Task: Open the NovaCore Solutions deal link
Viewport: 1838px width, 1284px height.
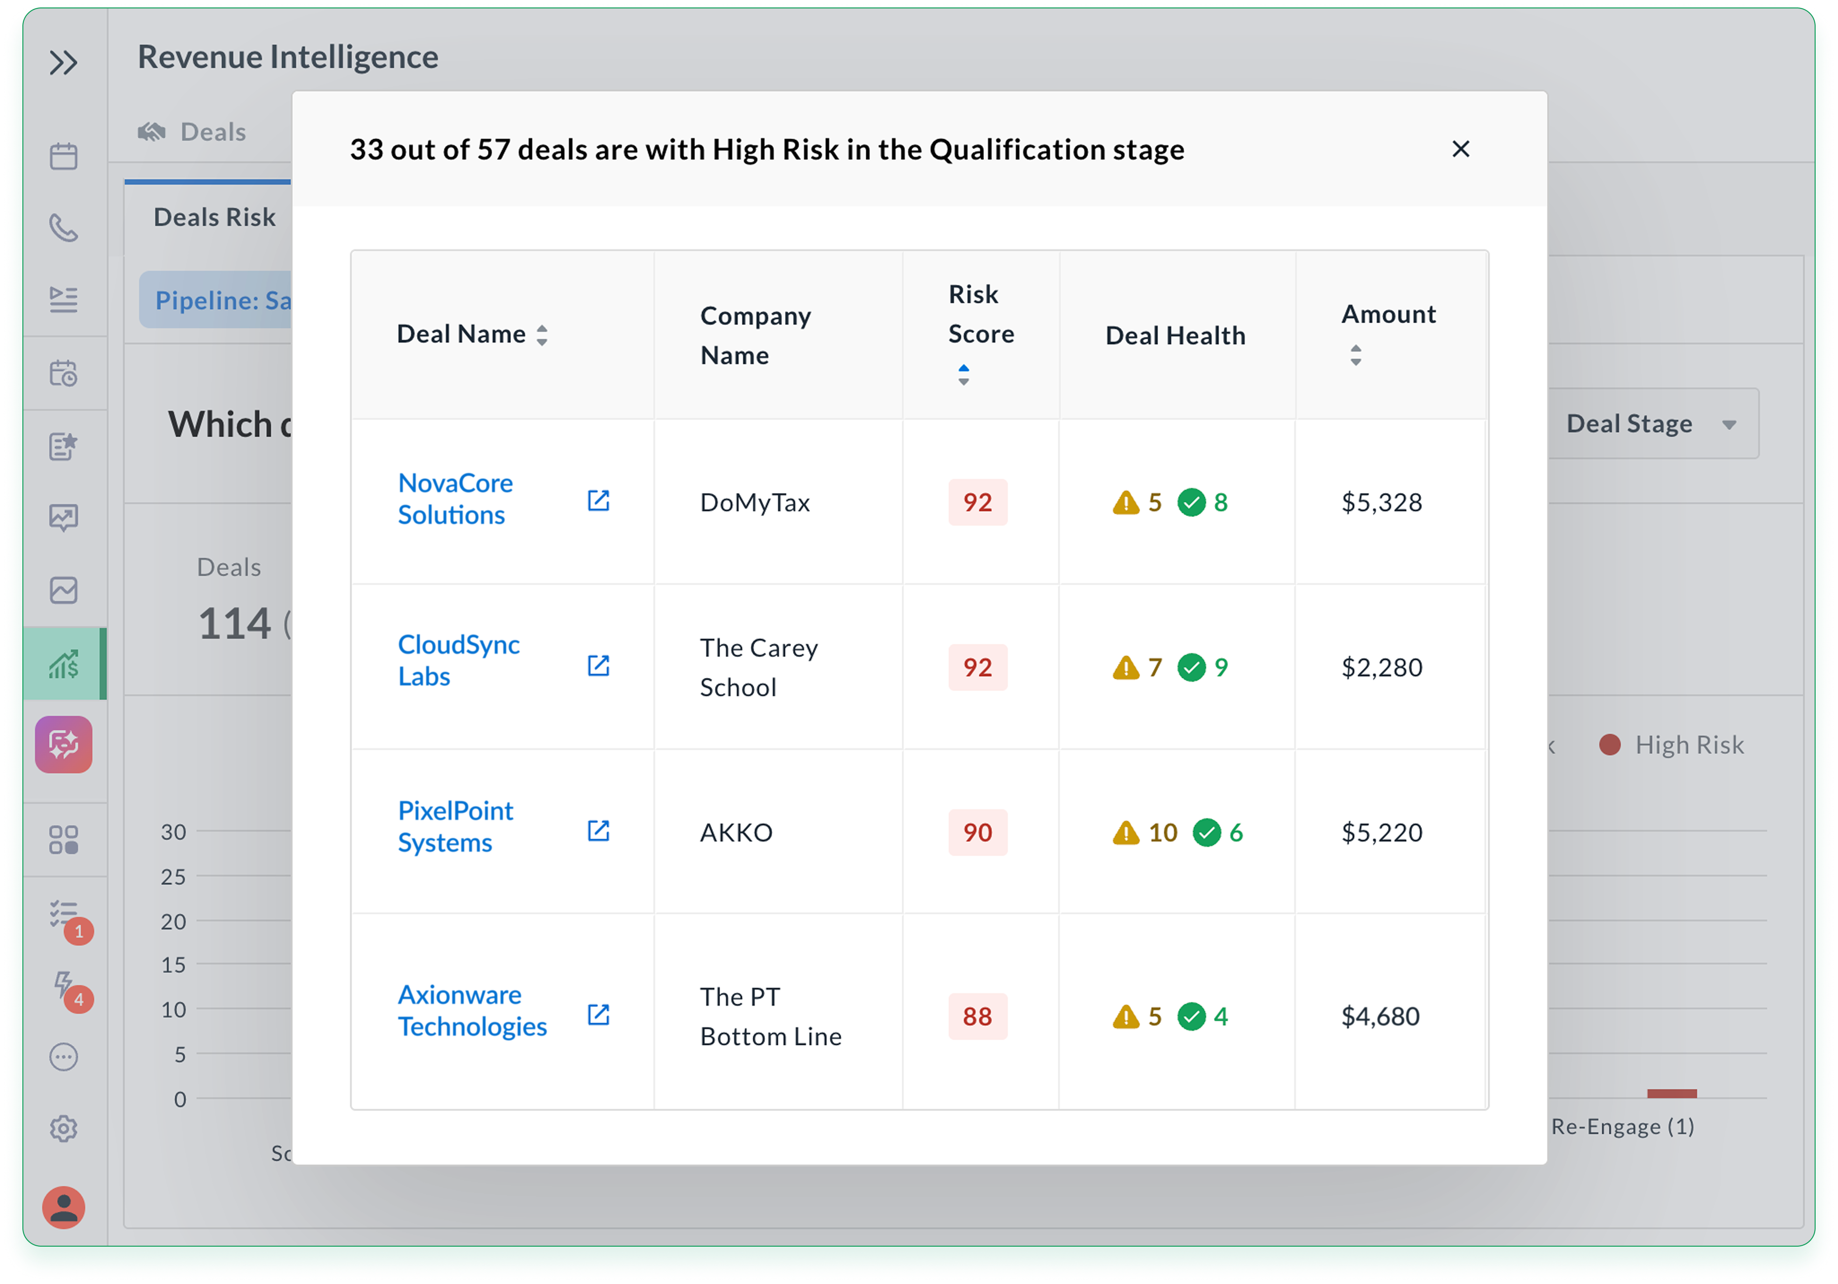Action: [x=455, y=499]
